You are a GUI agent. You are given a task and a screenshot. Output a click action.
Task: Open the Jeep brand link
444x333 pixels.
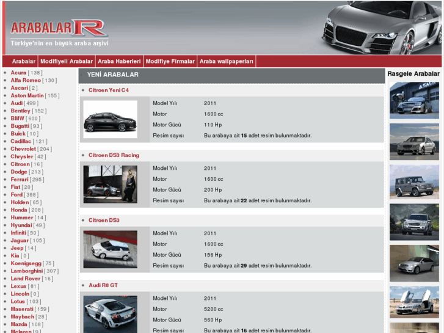coord(17,248)
